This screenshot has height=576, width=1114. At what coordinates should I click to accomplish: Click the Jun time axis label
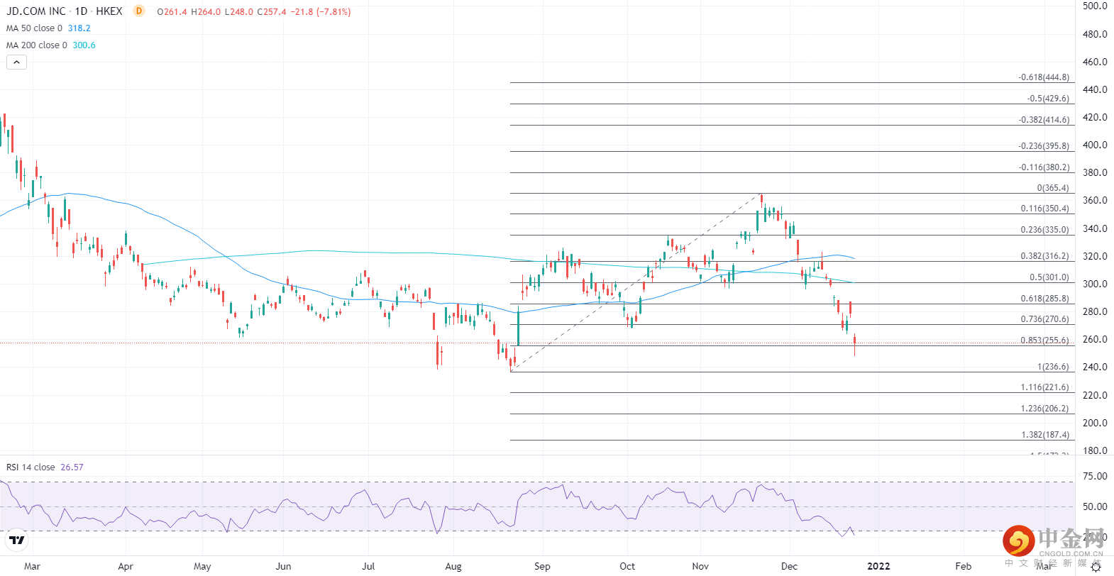[x=283, y=566]
